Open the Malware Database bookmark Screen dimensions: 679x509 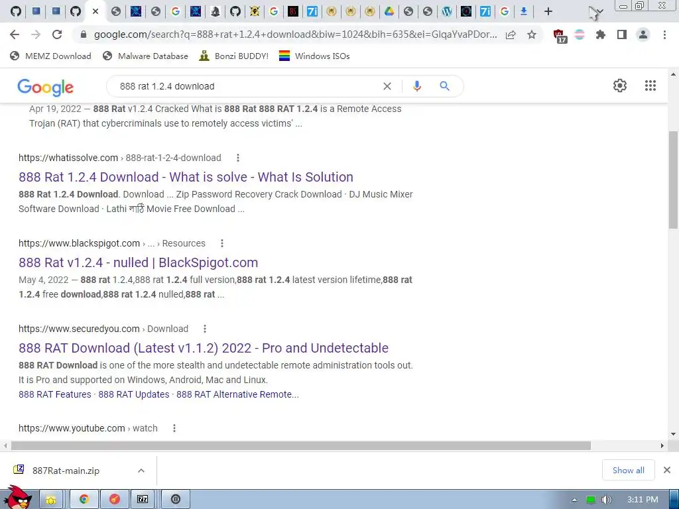coord(145,56)
